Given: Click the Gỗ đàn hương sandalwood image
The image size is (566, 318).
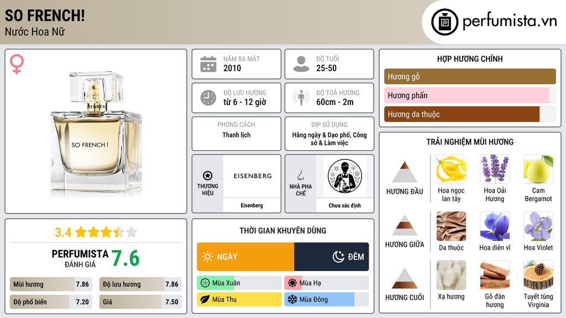Looking at the screenshot, I should click(x=495, y=275).
